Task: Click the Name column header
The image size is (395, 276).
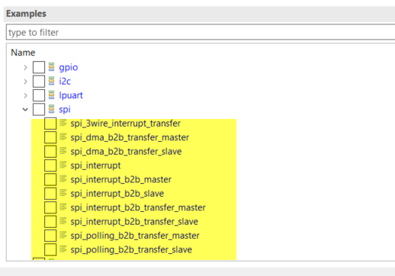Action: pos(23,53)
